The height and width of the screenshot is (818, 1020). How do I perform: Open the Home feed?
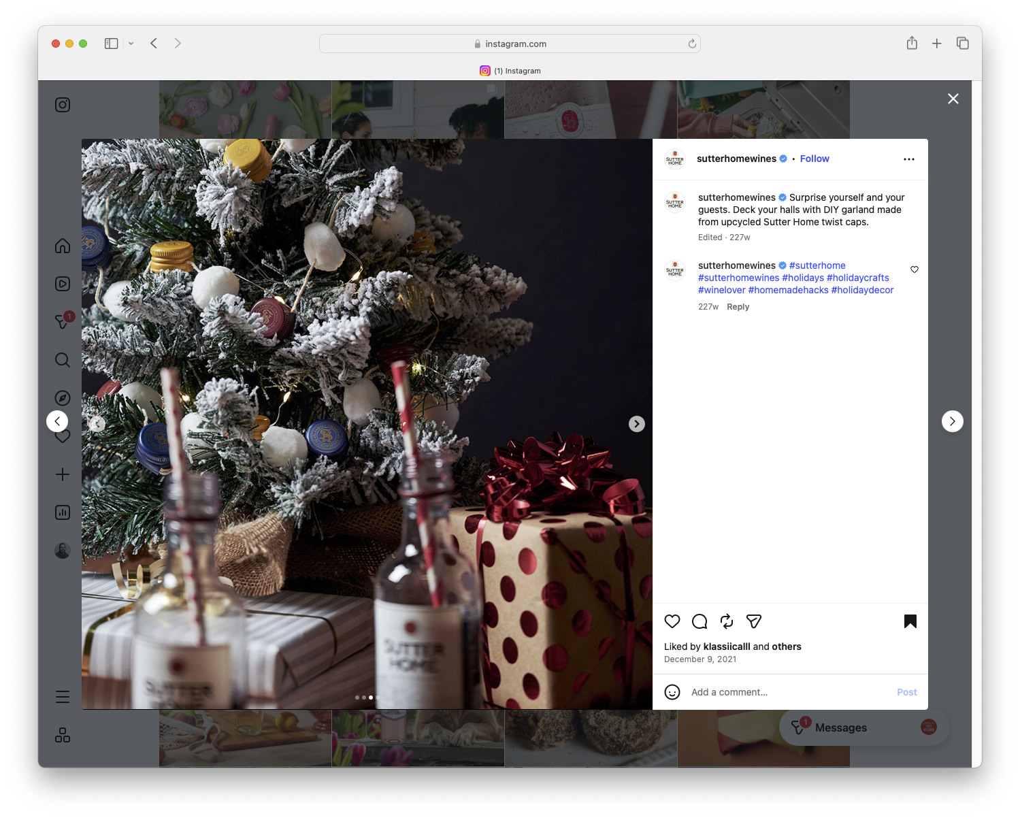click(63, 246)
